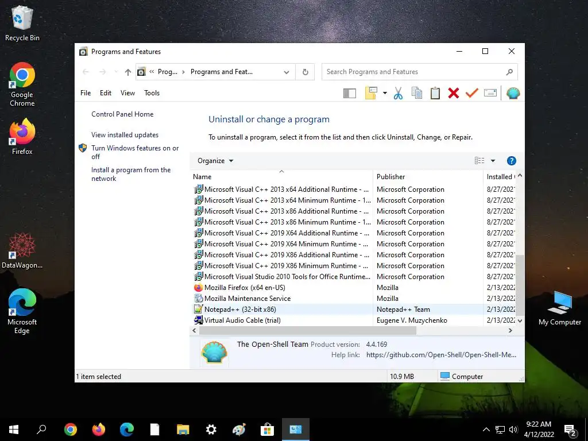Go back using the Back arrow
The height and width of the screenshot is (441, 588).
pos(86,72)
